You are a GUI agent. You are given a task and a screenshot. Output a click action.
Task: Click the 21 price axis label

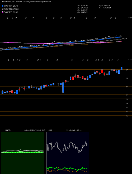pos(126,95)
